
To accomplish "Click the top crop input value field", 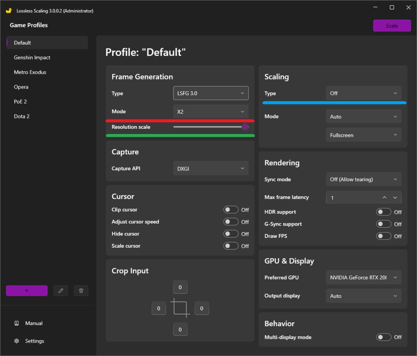I will coord(180,287).
